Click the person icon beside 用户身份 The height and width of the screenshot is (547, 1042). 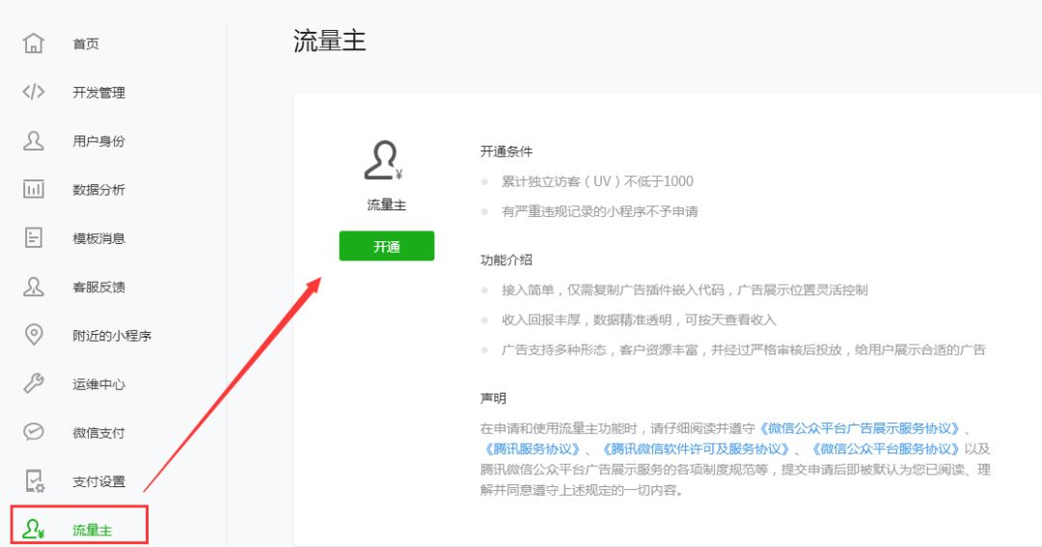[x=33, y=140]
